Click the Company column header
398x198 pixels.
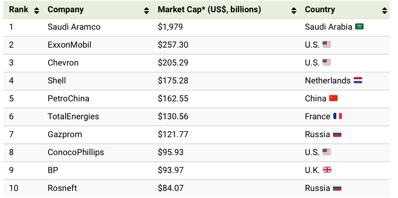(x=66, y=9)
